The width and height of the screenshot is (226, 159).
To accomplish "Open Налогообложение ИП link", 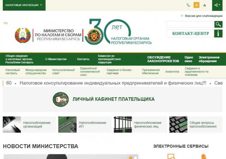I will pyautogui.click(x=93, y=124).
